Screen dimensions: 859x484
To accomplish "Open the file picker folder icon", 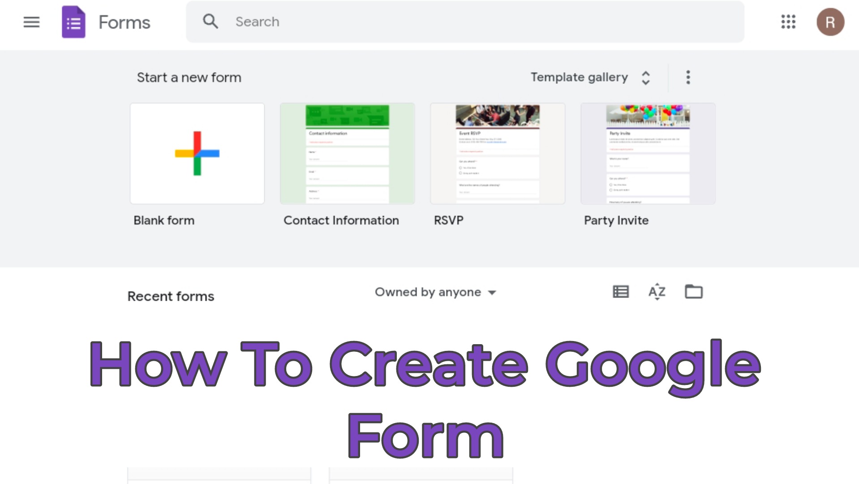I will click(x=693, y=292).
